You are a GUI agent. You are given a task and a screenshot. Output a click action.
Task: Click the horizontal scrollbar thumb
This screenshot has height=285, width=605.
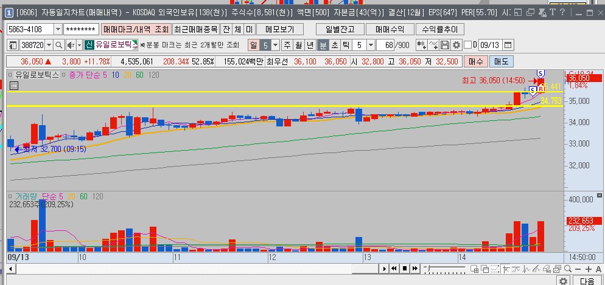365,269
